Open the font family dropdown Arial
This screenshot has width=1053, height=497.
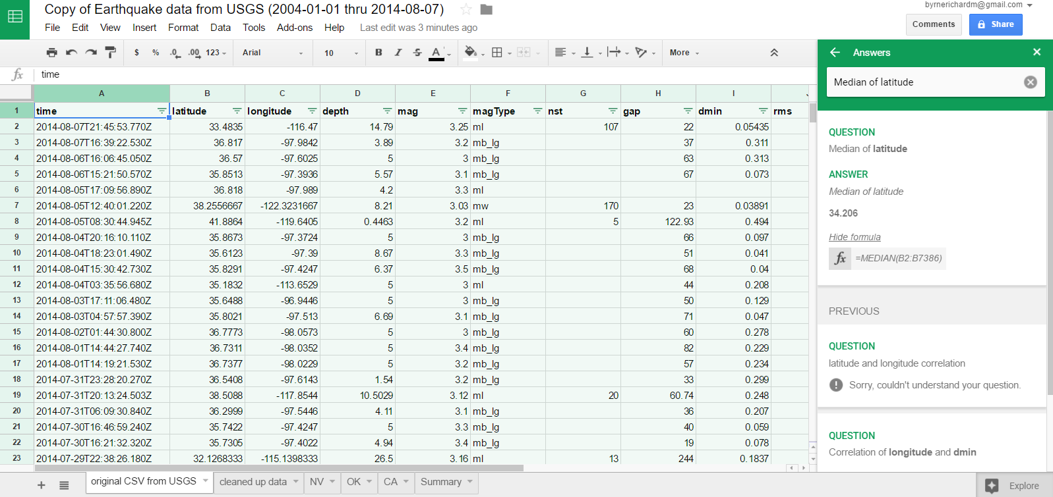(272, 53)
